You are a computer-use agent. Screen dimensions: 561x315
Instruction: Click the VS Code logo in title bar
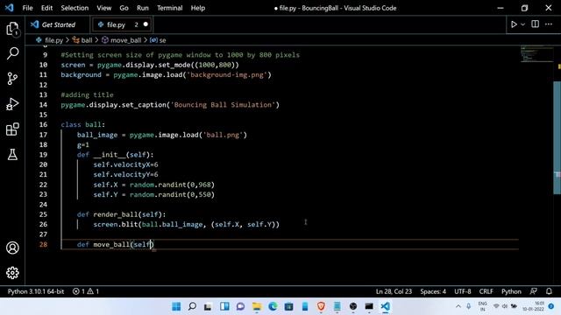[x=10, y=8]
